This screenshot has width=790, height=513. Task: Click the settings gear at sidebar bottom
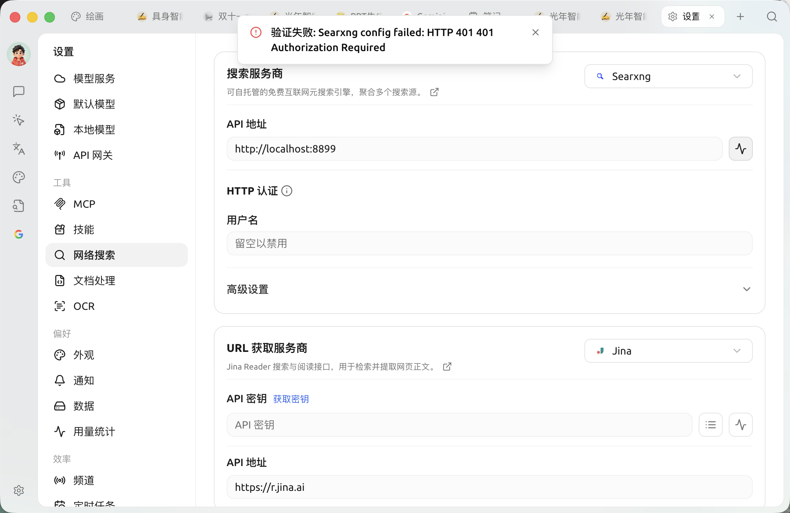click(18, 490)
